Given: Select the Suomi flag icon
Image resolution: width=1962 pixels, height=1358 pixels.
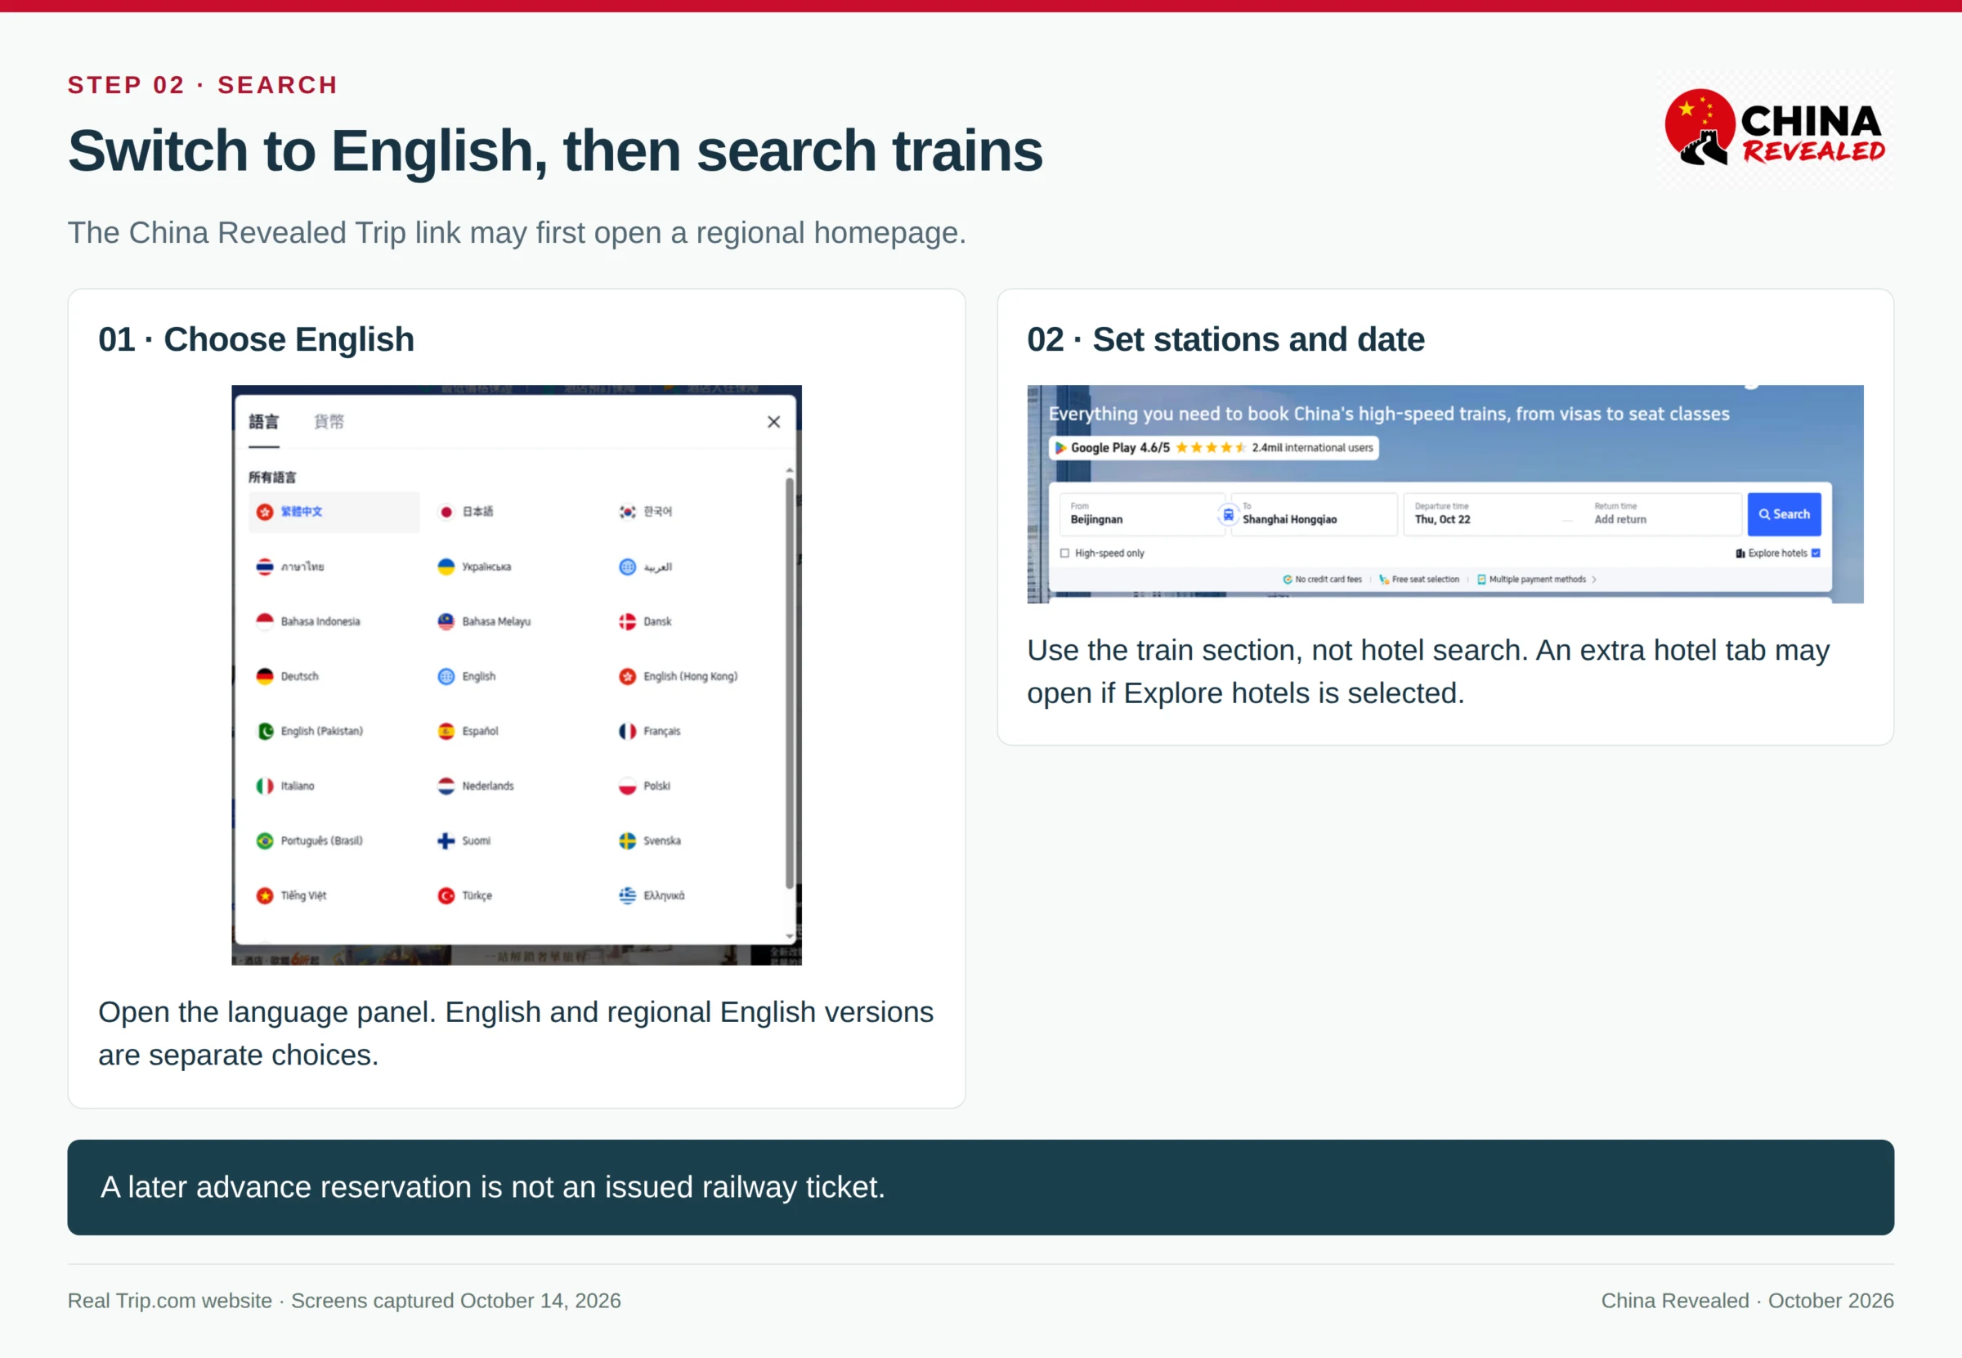Looking at the screenshot, I should tap(446, 840).
